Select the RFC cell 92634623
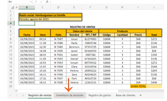The width and height of the screenshot is (167, 101). click(90, 74)
